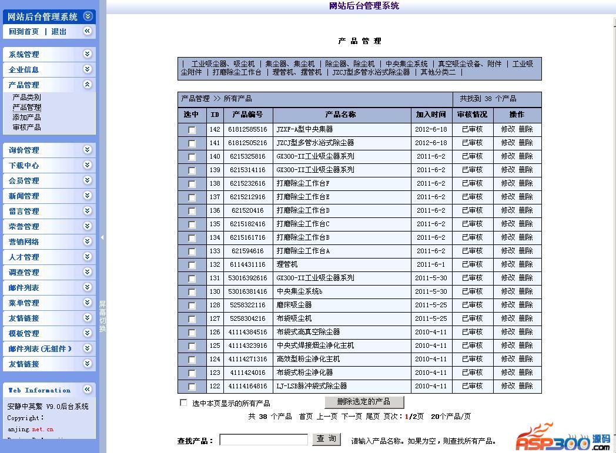Click chevron icon next to 调查管理
Viewport: 616px width, 453px height.
[x=88, y=272]
